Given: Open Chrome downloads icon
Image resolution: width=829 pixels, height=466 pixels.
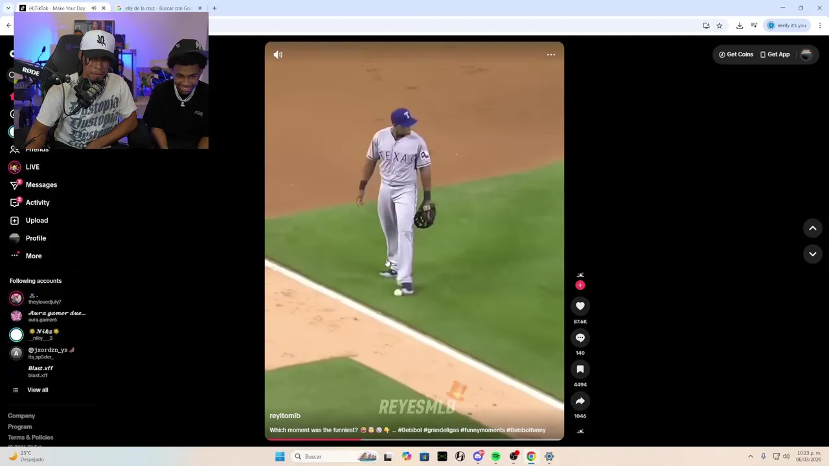Looking at the screenshot, I should (x=740, y=26).
